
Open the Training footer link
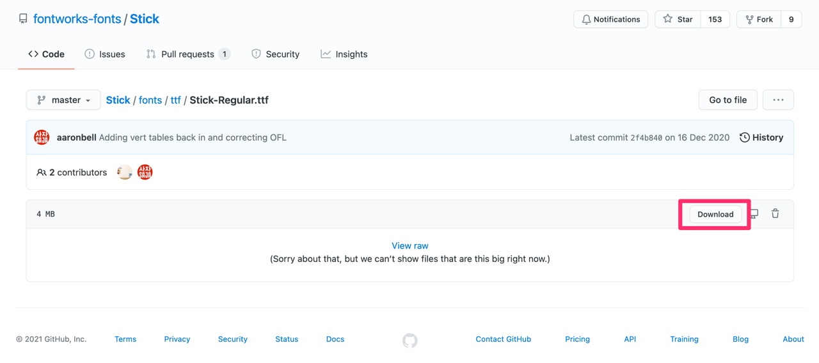click(x=684, y=339)
